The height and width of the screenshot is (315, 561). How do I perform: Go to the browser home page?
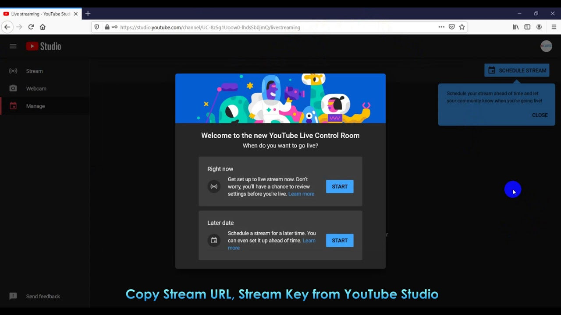tap(43, 27)
